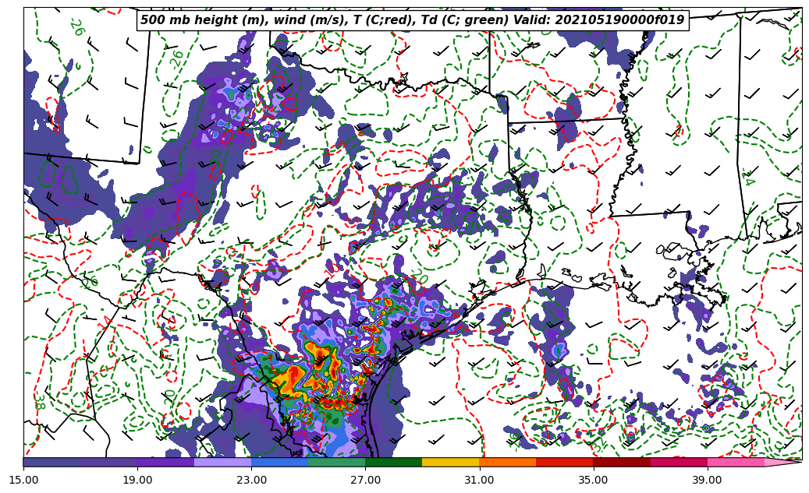
Task: Click the 35.00 colorbar tick label
Action: [593, 480]
